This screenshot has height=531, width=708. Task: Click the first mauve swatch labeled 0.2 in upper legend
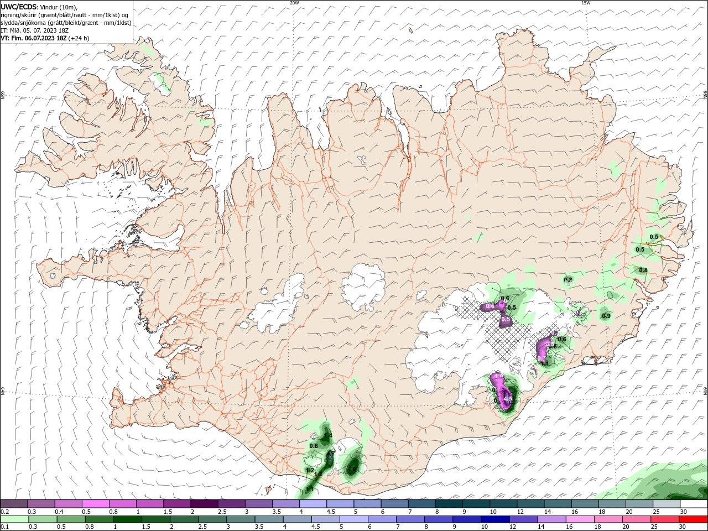tap(14, 503)
